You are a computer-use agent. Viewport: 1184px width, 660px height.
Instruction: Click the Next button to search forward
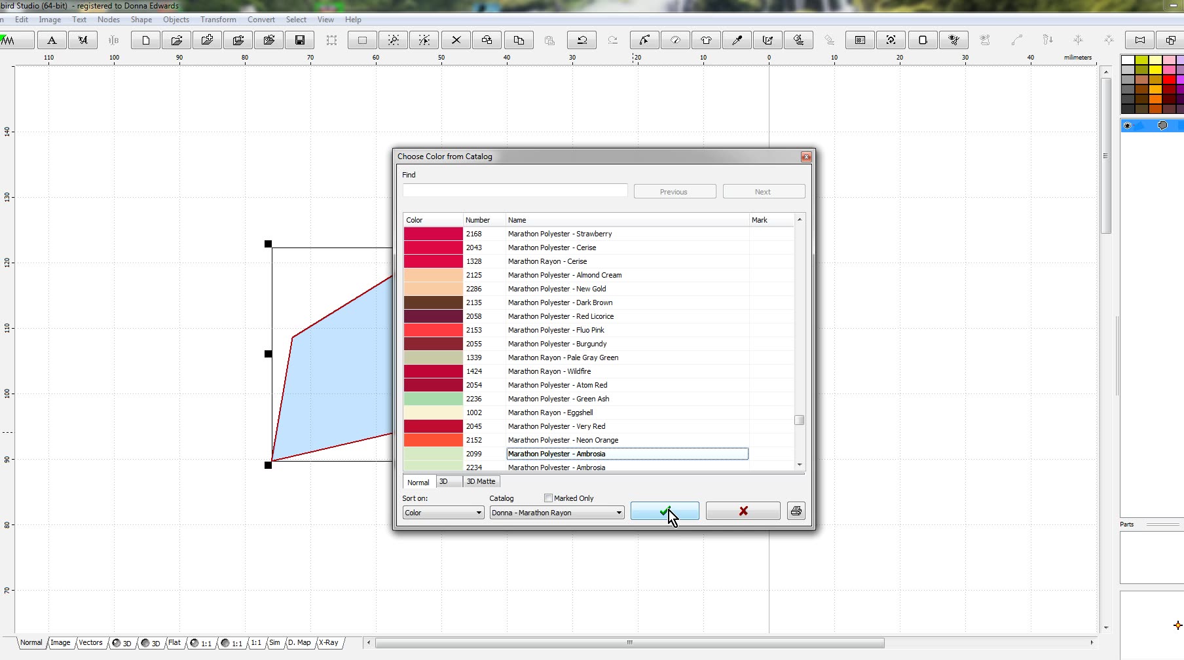pyautogui.click(x=763, y=191)
